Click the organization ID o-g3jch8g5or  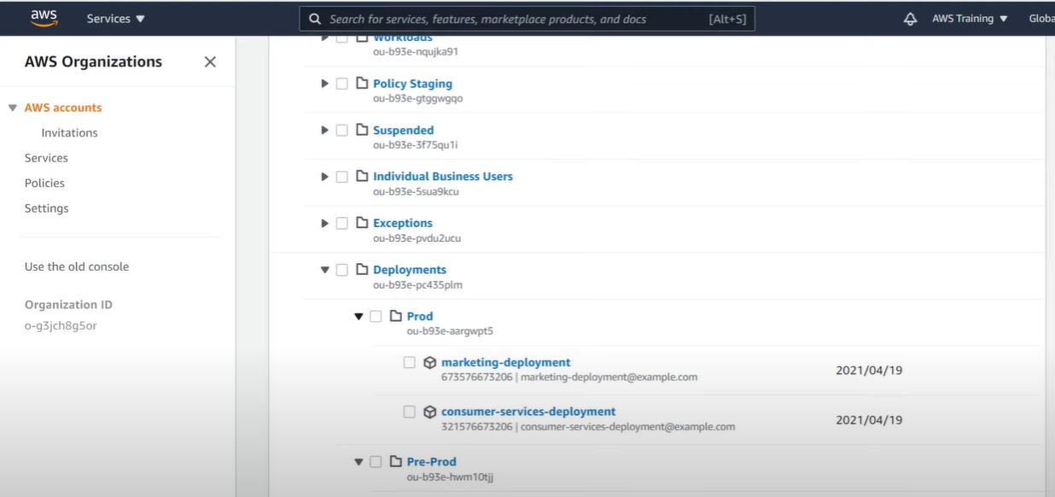pyautogui.click(x=61, y=325)
